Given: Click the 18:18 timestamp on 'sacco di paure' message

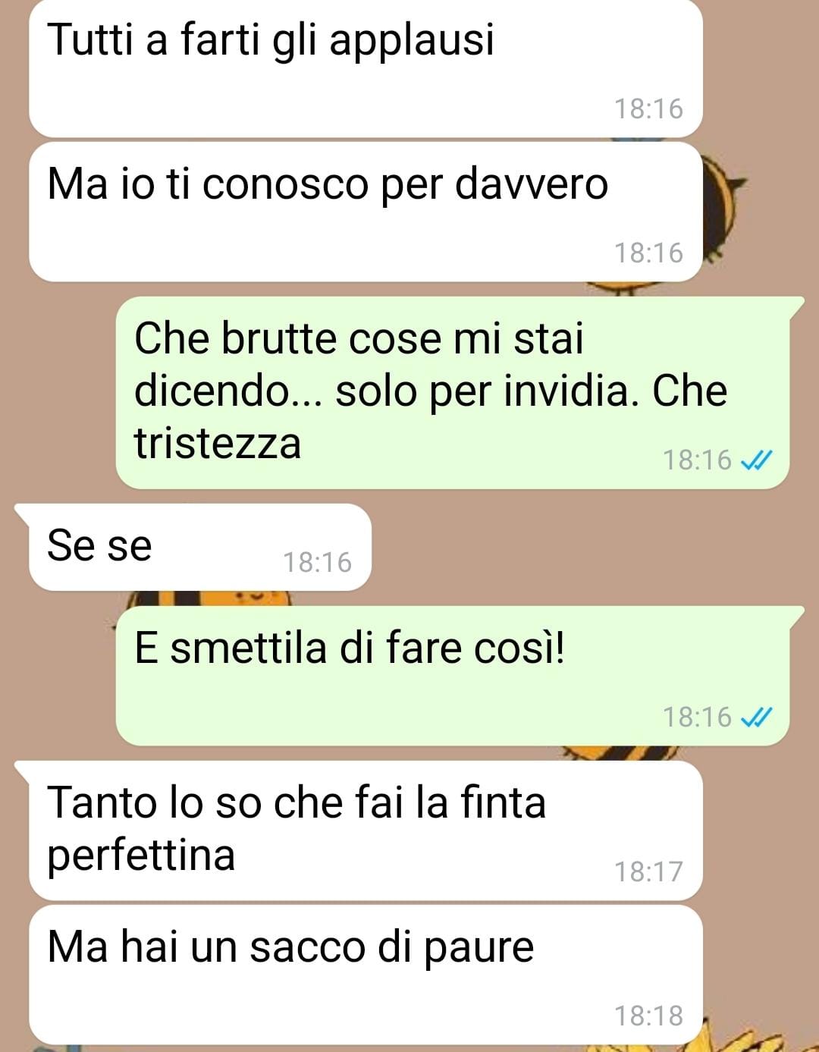Looking at the screenshot, I should click(648, 1016).
